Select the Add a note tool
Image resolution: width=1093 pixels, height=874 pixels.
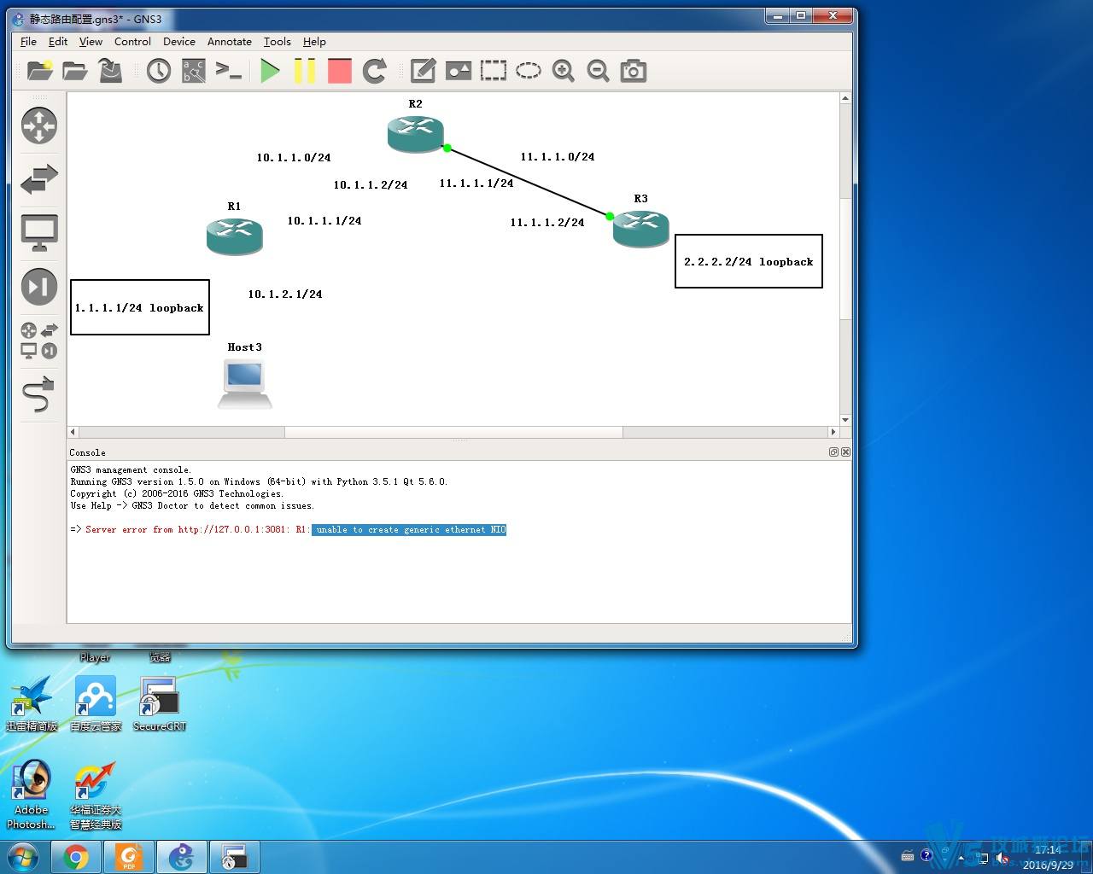click(x=424, y=71)
